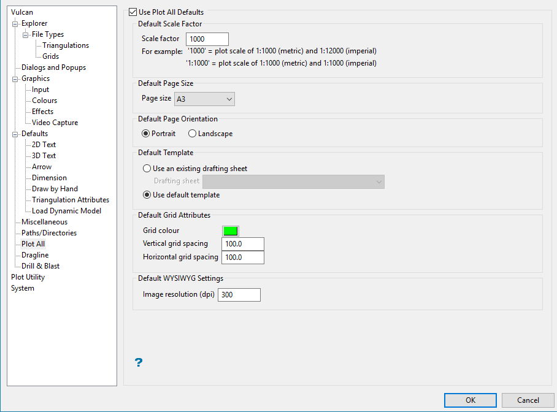Open Paths/Directories settings
The height and width of the screenshot is (412, 557).
coord(49,232)
